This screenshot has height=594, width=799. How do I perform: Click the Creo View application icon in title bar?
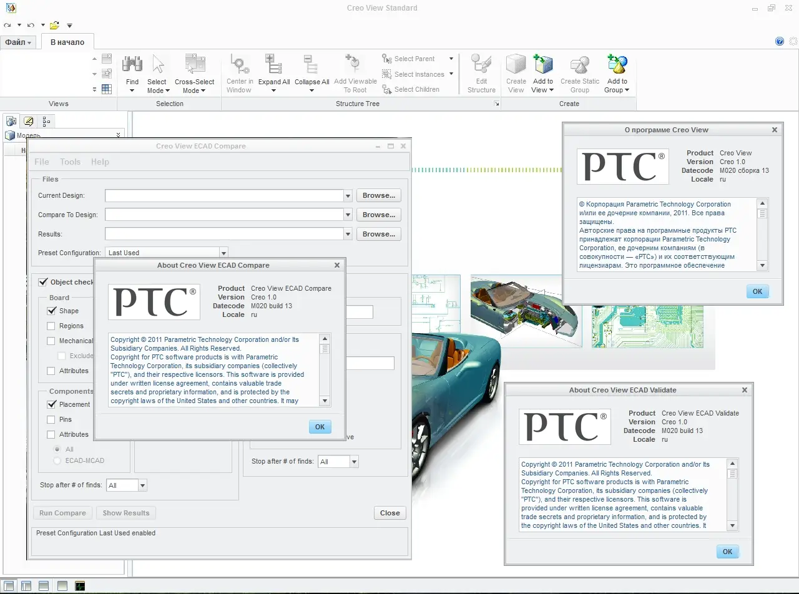[11, 7]
